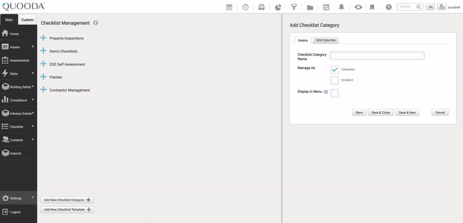Open the pie chart reports icon
This screenshot has width=463, height=223.
pyautogui.click(x=278, y=7)
